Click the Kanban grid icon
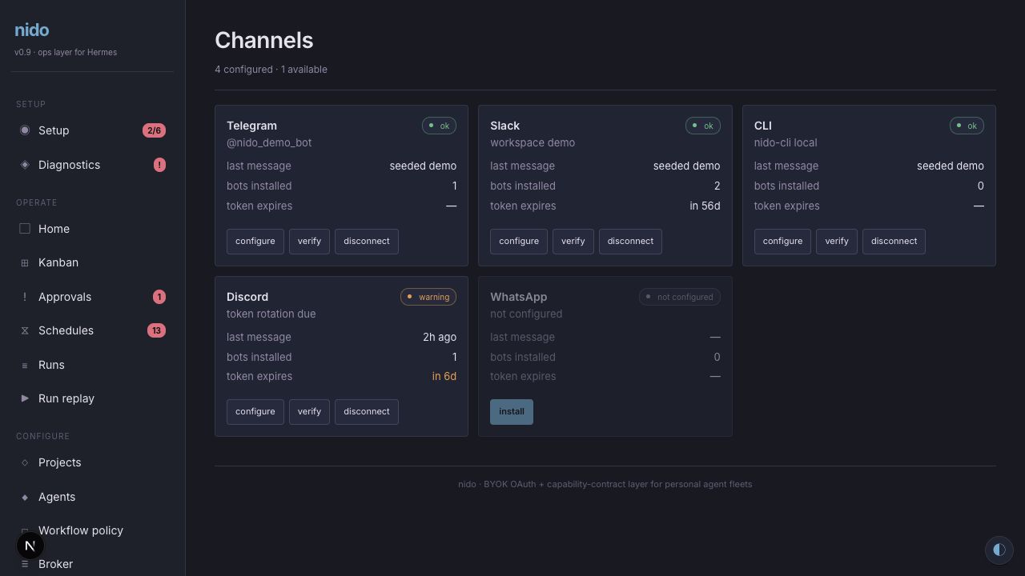 tap(25, 262)
